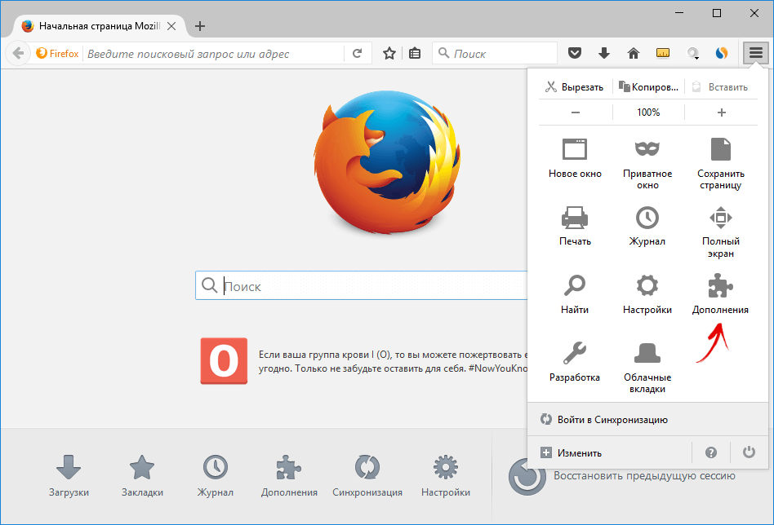Image resolution: width=774 pixels, height=525 pixels.
Task: Open Downloads (Загрузки) at page bottom
Action: (69, 475)
